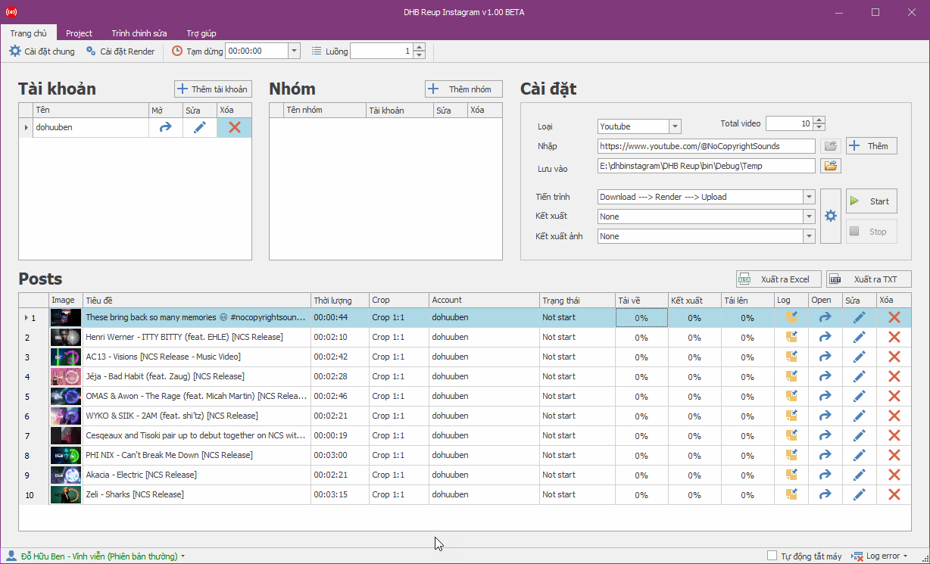The image size is (930, 564).
Task: Open the Trợ giúp tab
Action: (x=201, y=33)
